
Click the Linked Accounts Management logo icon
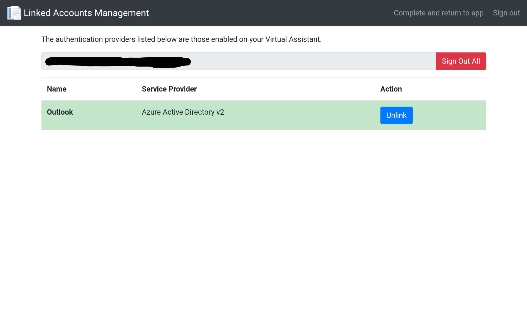point(14,13)
